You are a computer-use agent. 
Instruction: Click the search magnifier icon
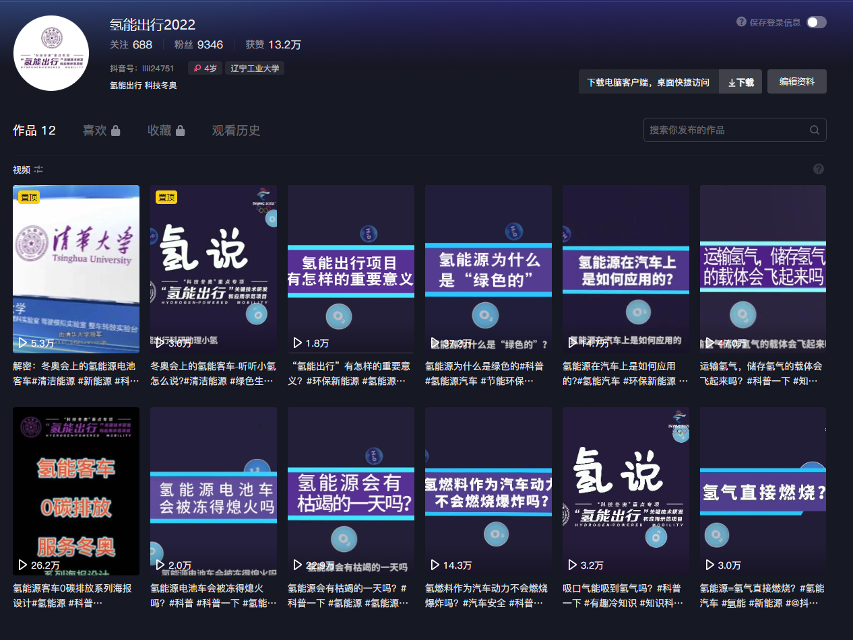point(814,131)
